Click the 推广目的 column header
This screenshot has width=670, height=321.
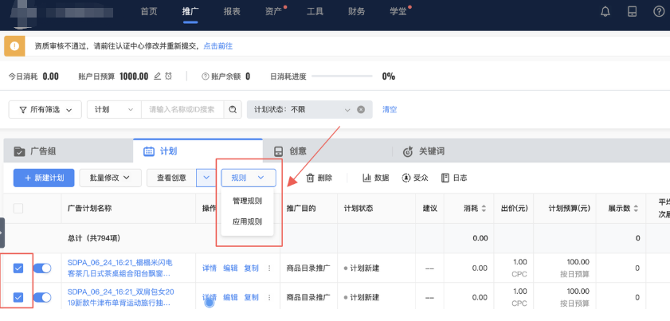(301, 209)
